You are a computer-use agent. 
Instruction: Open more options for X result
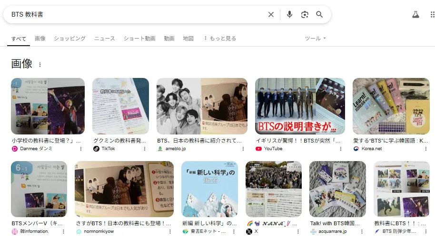pos(298,231)
